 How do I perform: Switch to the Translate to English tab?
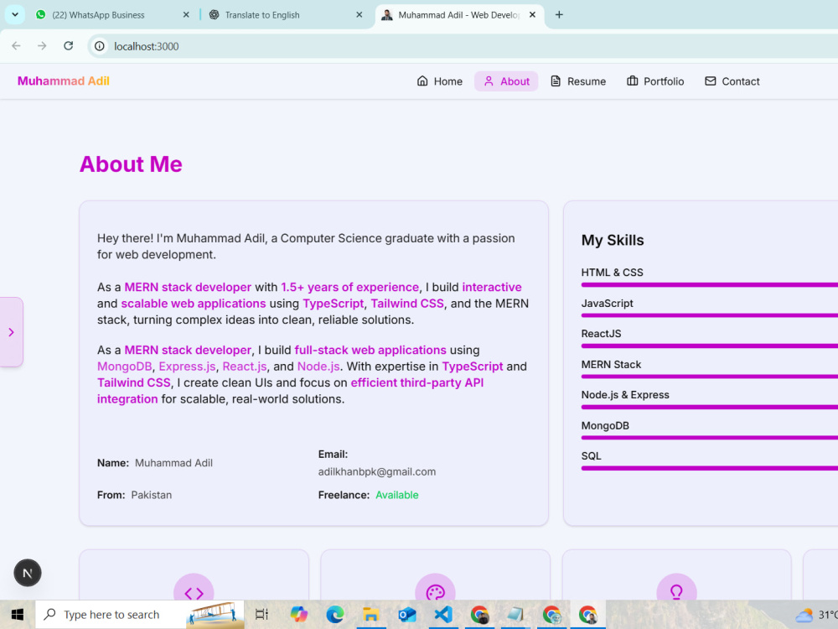286,15
